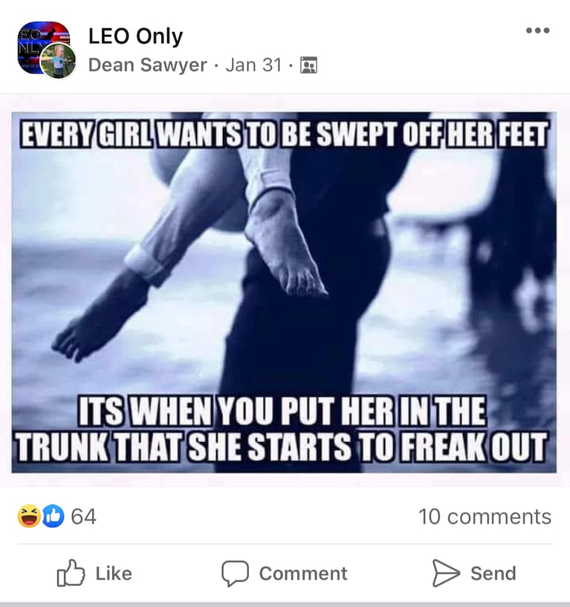The width and height of the screenshot is (570, 607).
Task: Tap the small member profile picture
Action: (59, 61)
